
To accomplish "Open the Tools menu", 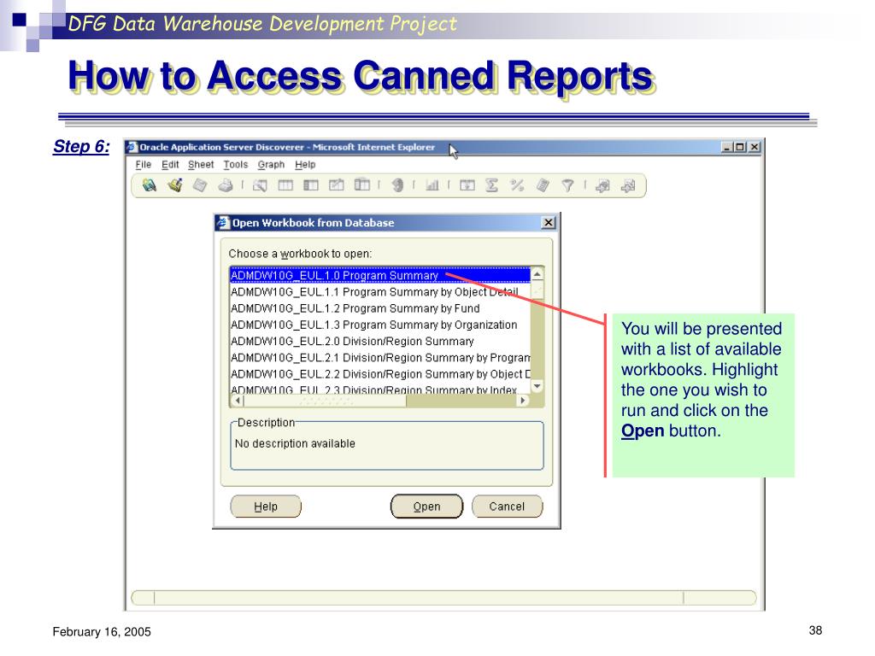I will pyautogui.click(x=236, y=165).
